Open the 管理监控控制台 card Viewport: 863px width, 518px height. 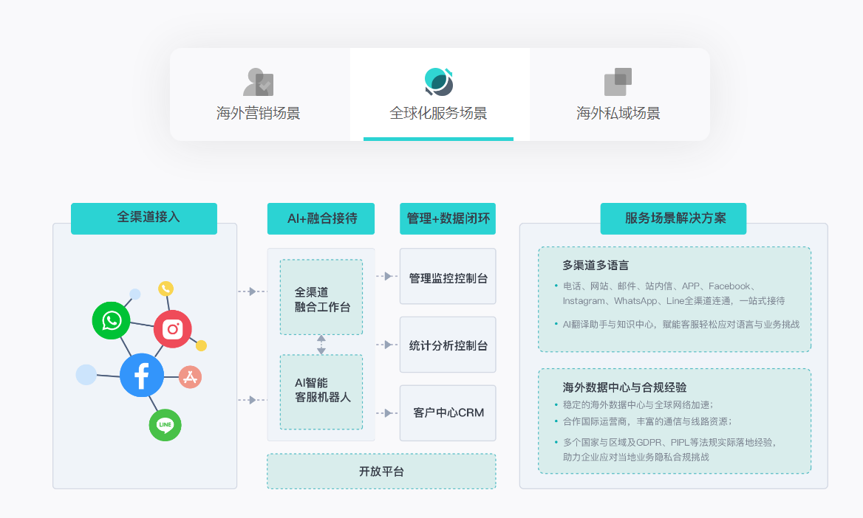pos(448,276)
